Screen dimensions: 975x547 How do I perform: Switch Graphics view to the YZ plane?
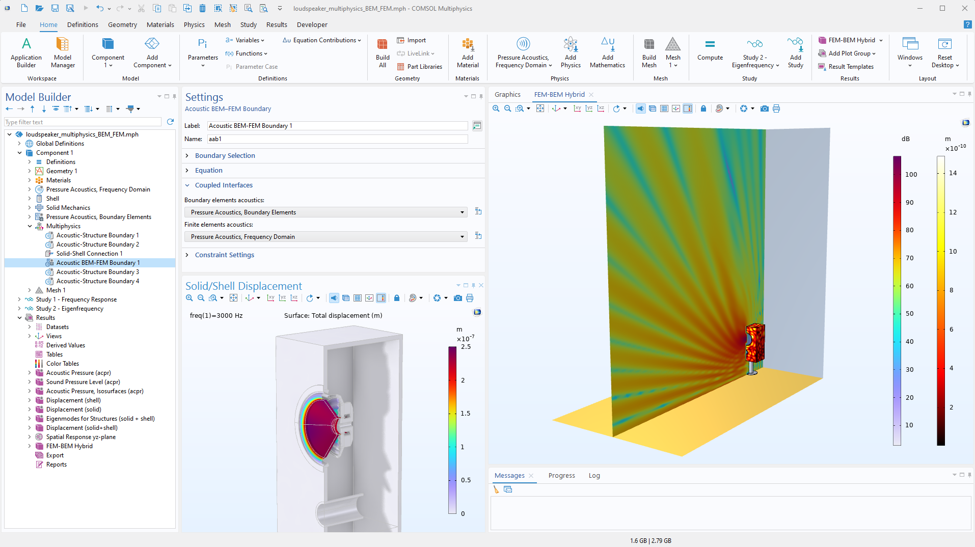click(589, 108)
